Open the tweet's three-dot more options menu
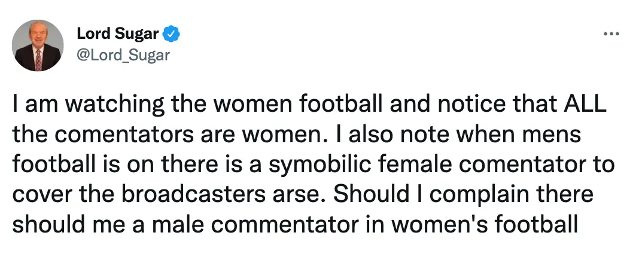This screenshot has width=639, height=257. (x=610, y=34)
